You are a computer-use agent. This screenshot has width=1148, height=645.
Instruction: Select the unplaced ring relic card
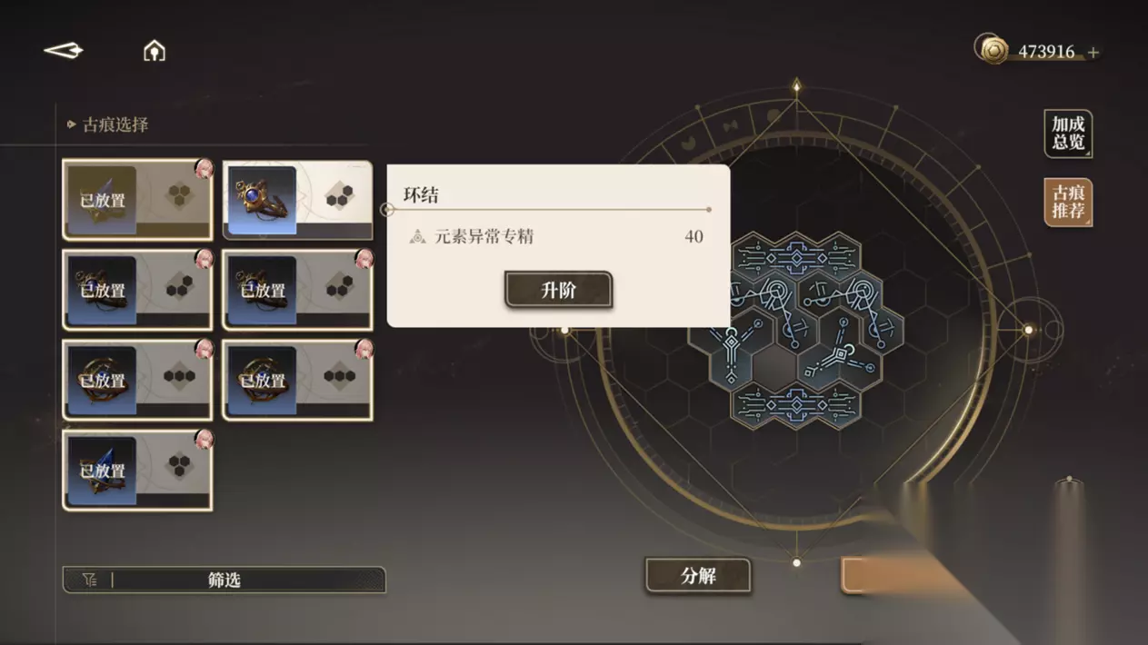pos(297,201)
